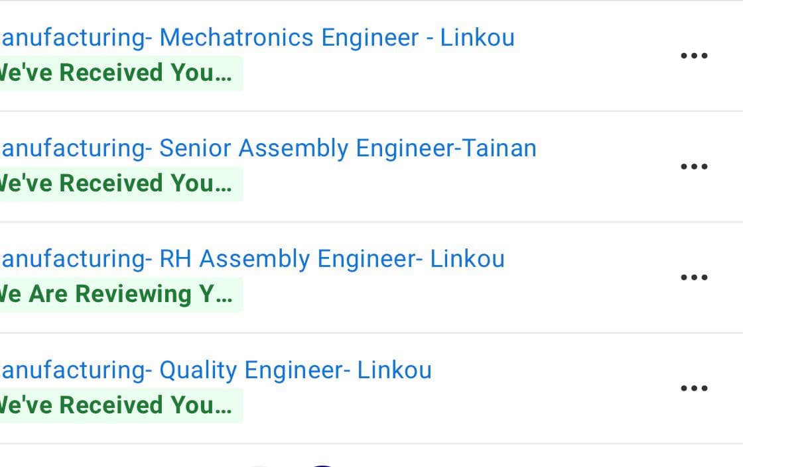Image resolution: width=800 pixels, height=467 pixels.
Task: Click the darker pagination circle at bottom
Action: [x=323, y=465]
